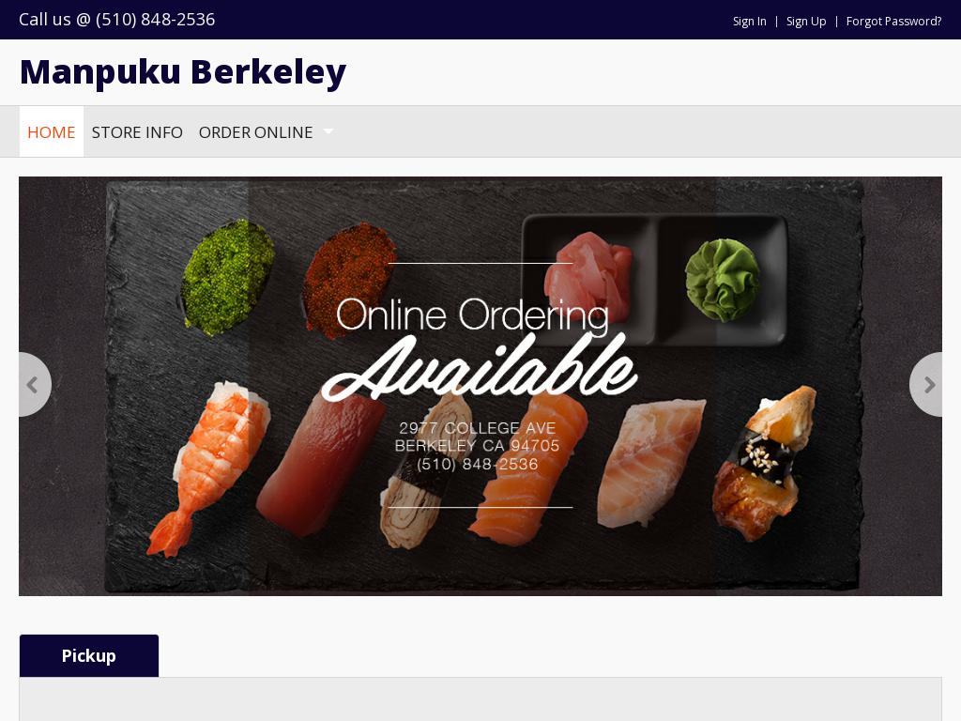Click the Call us phone number in header
Image resolution: width=961 pixels, height=721 pixels.
click(117, 19)
